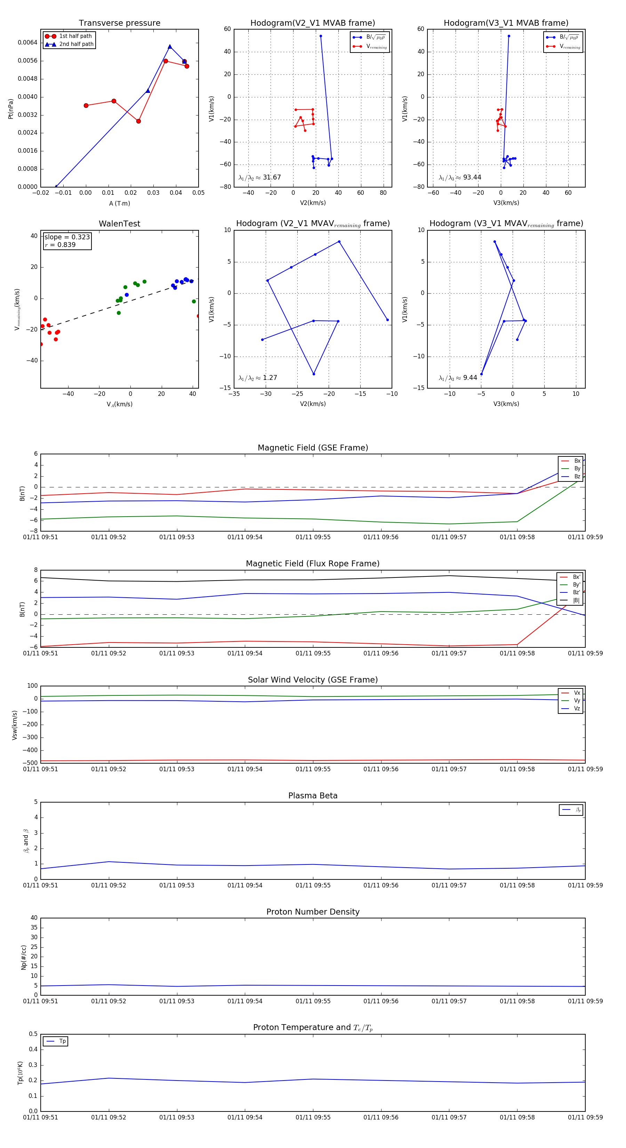Click the 'A (T·m)' x-axis label
Viewport: 626px width, 1148px height.
click(119, 203)
